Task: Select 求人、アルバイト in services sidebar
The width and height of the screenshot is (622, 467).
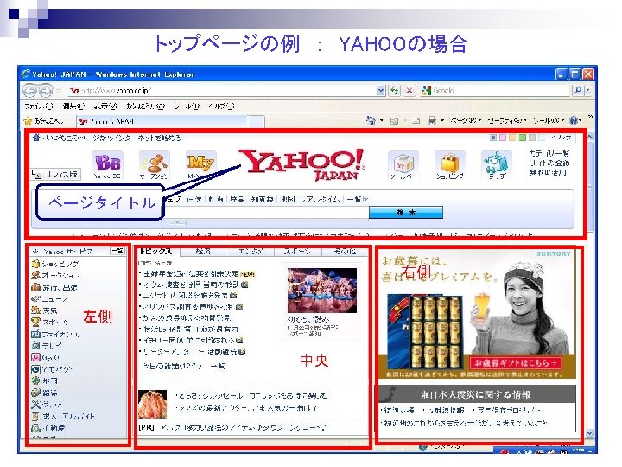Action: (63, 416)
